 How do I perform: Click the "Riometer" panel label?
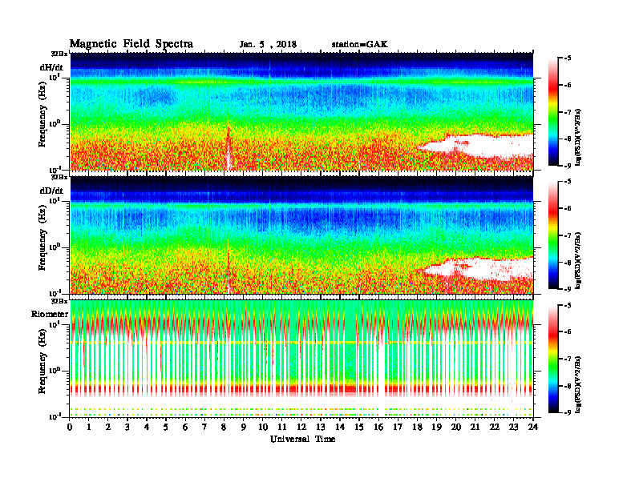[50, 314]
